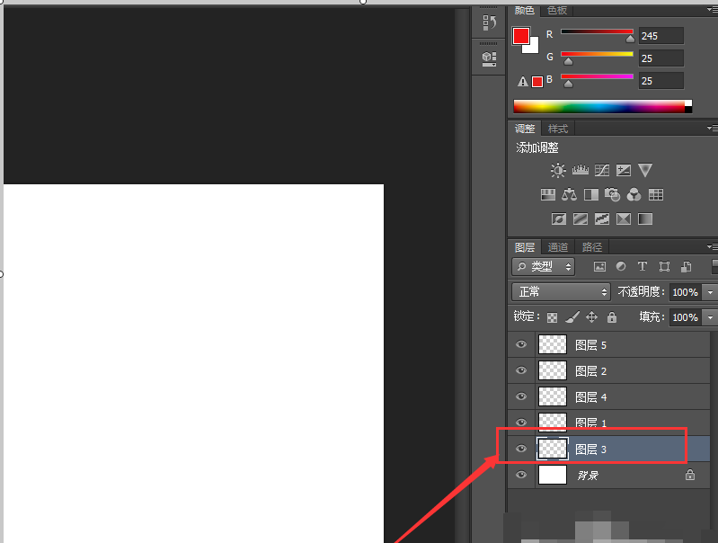Viewport: 718px width, 543px height.
Task: Filter layers by pixel layers
Action: (599, 267)
